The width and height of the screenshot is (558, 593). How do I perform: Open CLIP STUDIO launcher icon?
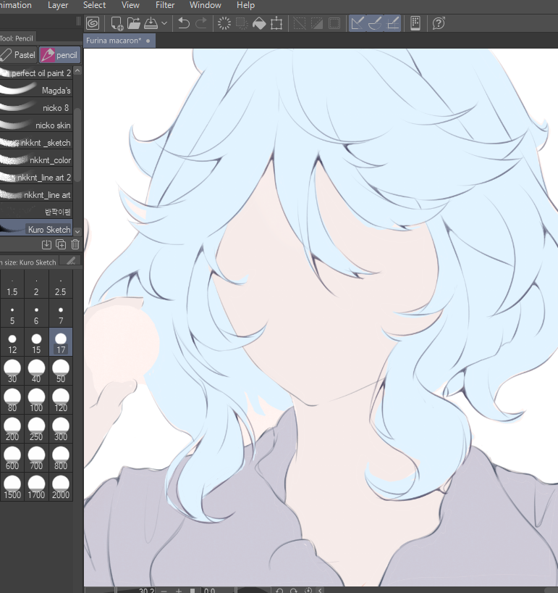93,23
